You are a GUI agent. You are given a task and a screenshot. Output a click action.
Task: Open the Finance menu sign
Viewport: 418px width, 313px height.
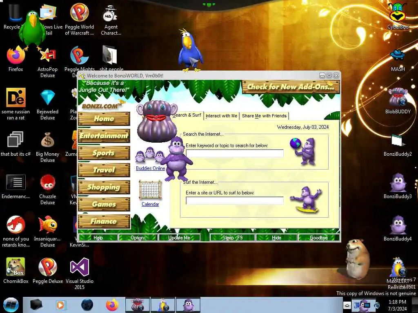click(104, 221)
